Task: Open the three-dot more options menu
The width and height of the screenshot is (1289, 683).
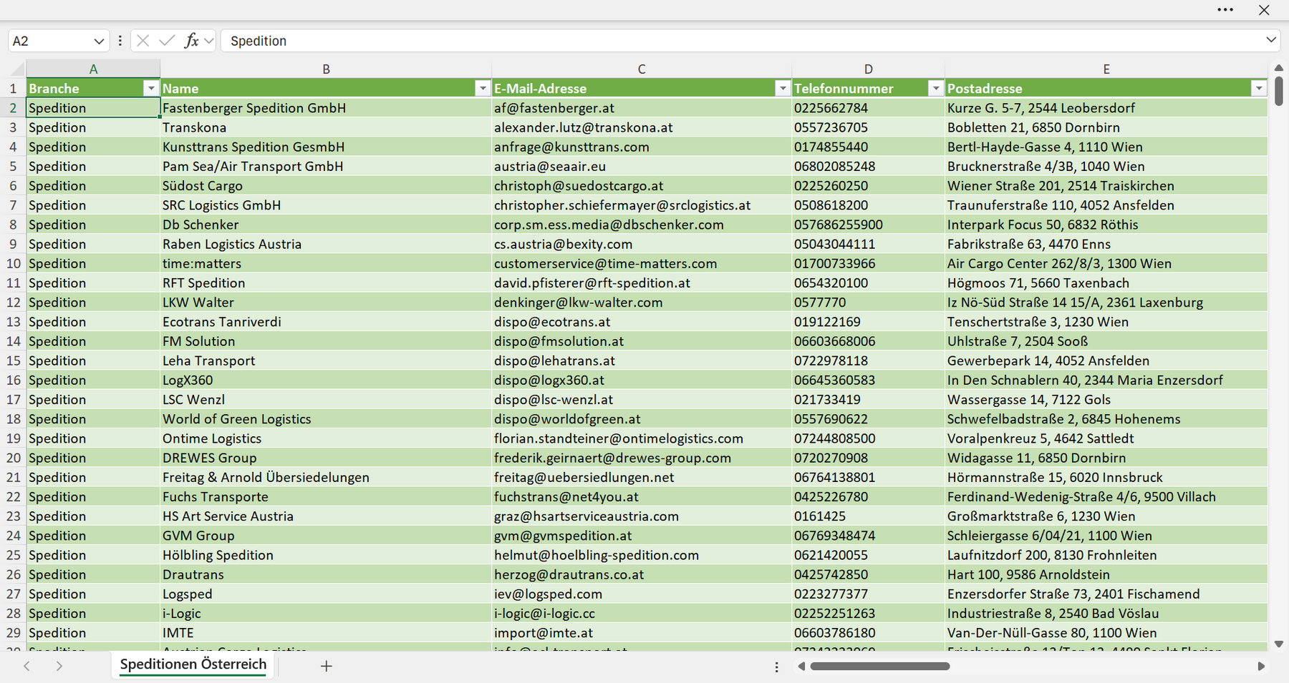Action: point(1225,10)
